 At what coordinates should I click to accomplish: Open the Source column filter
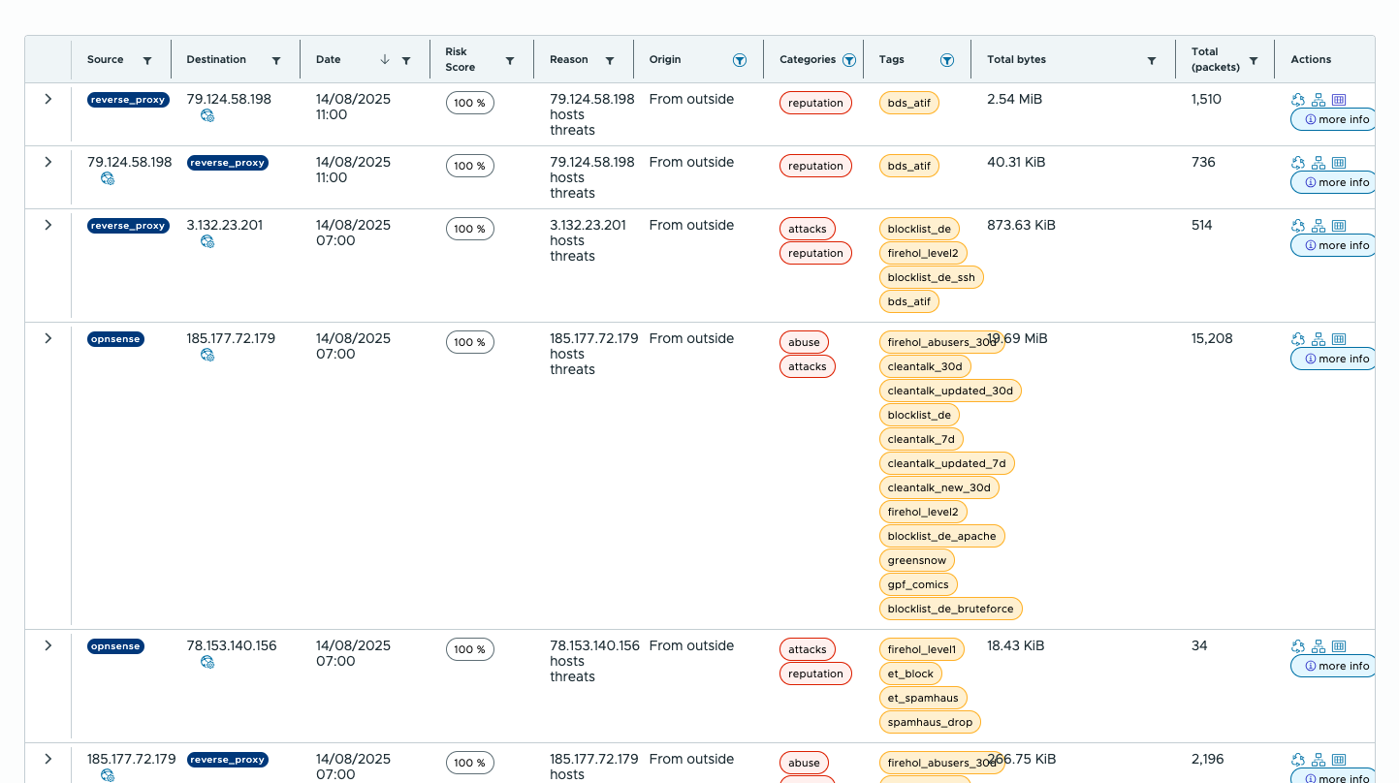(147, 60)
